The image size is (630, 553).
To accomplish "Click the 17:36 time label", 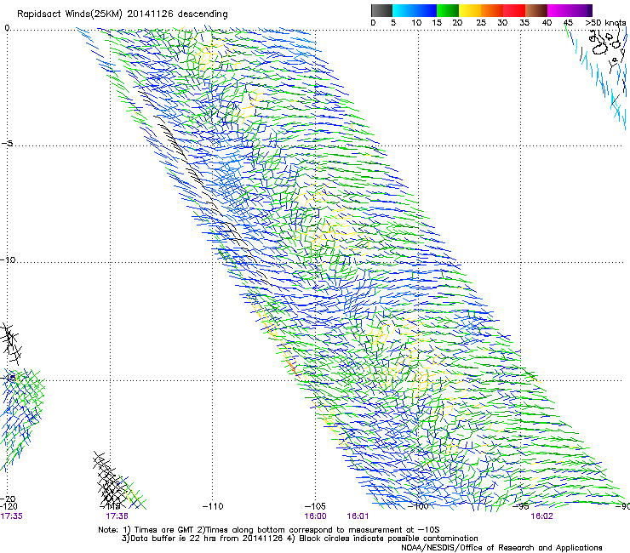I will click(x=117, y=516).
